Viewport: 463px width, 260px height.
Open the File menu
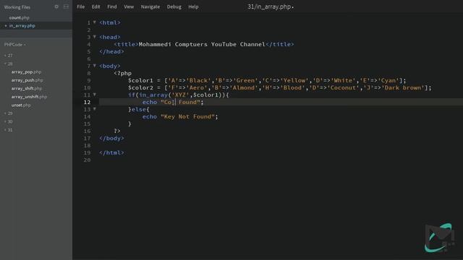pos(80,6)
